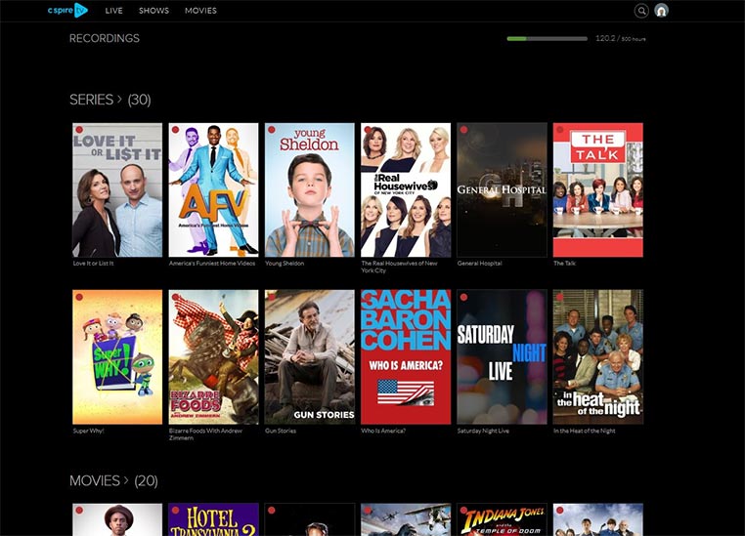Click the 120.2 / 500 hours text
This screenshot has width=745, height=536.
click(x=621, y=39)
